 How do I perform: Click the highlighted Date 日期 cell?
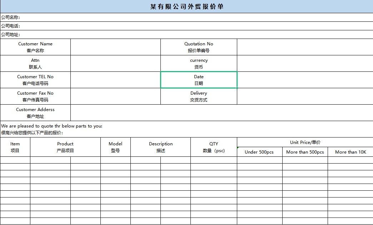pos(199,80)
